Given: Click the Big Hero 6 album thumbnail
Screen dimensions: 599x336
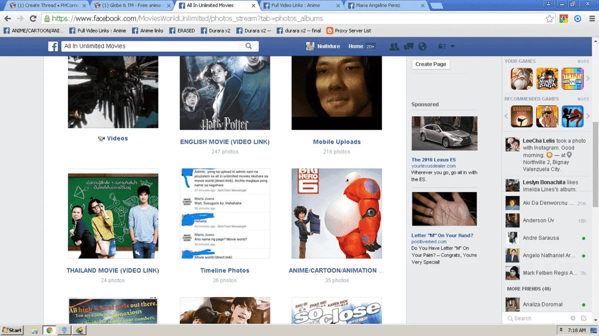Looking at the screenshot, I should click(337, 213).
